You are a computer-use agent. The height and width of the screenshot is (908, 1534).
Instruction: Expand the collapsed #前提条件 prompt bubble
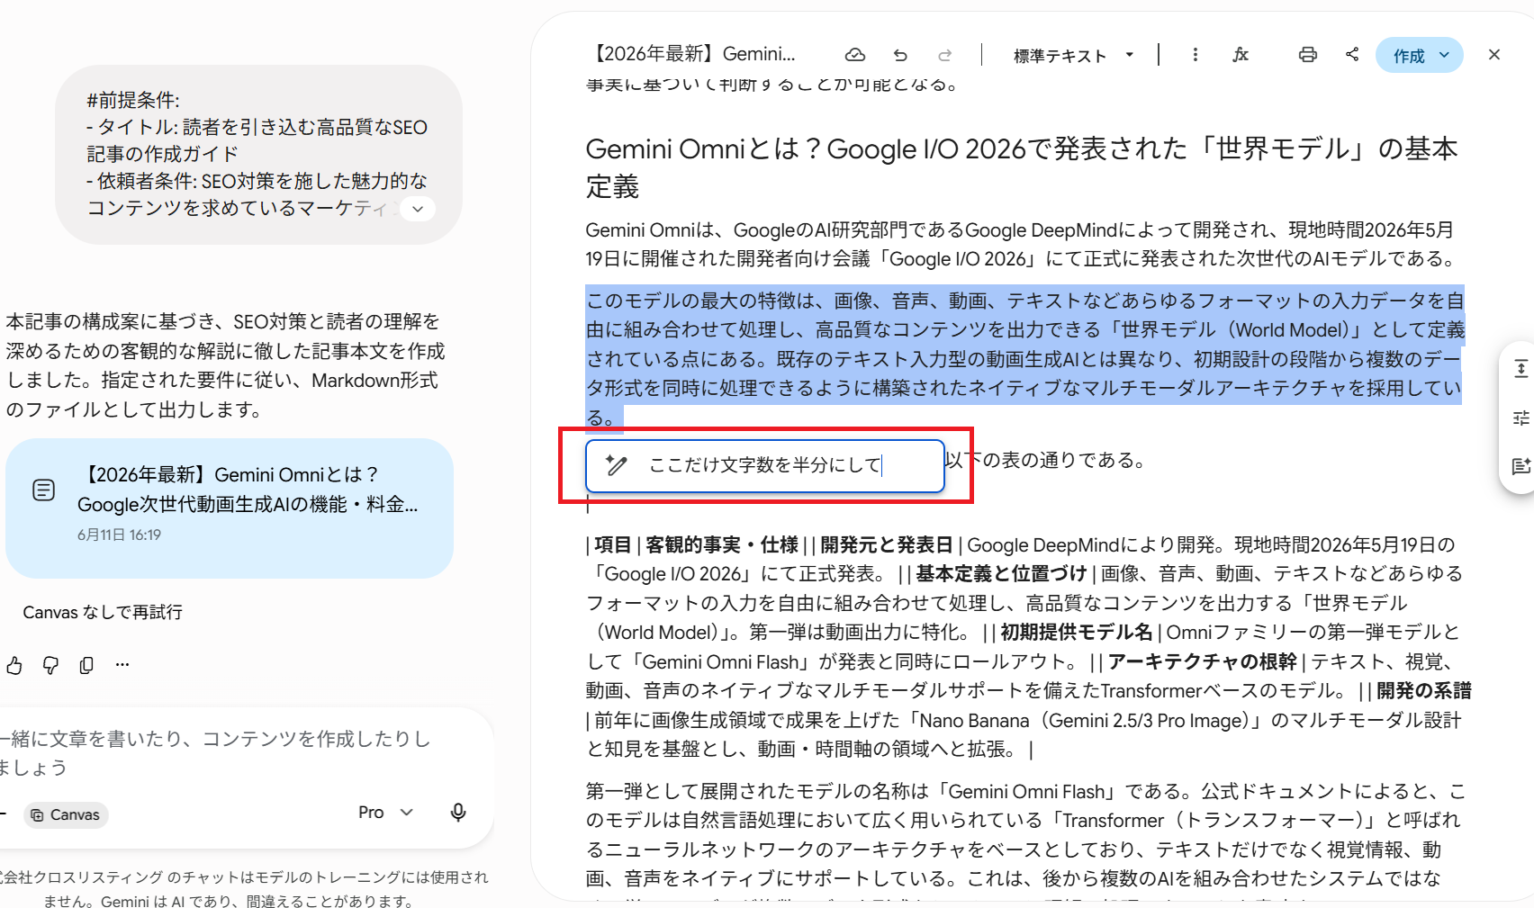tap(417, 209)
